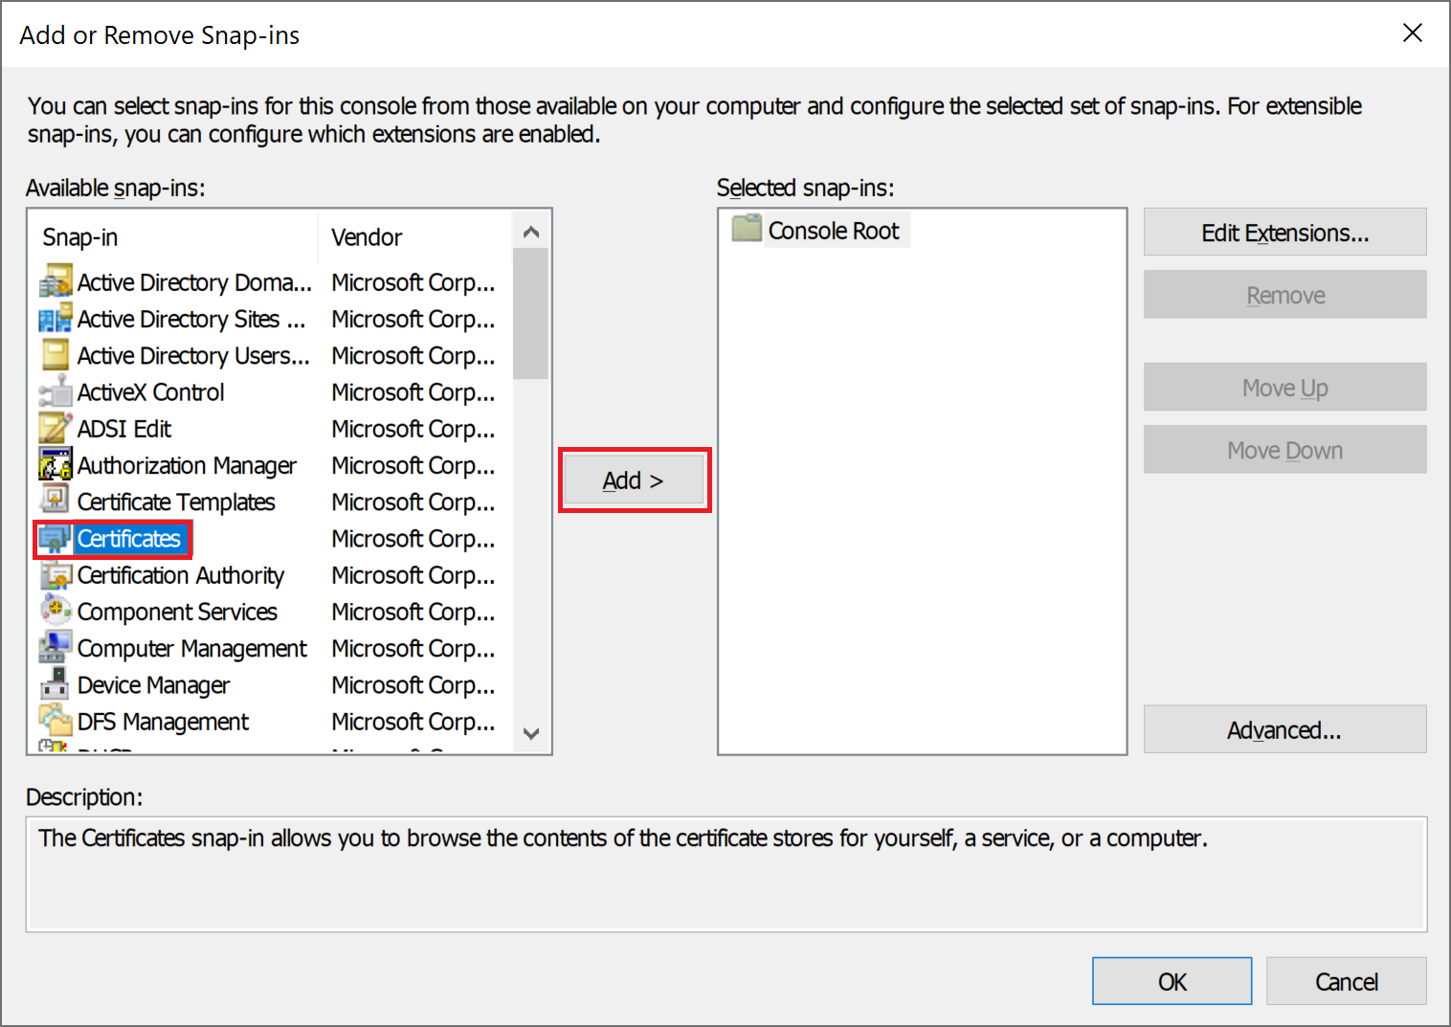The height and width of the screenshot is (1027, 1451).
Task: Click the Console Root folder icon
Action: [x=747, y=231]
